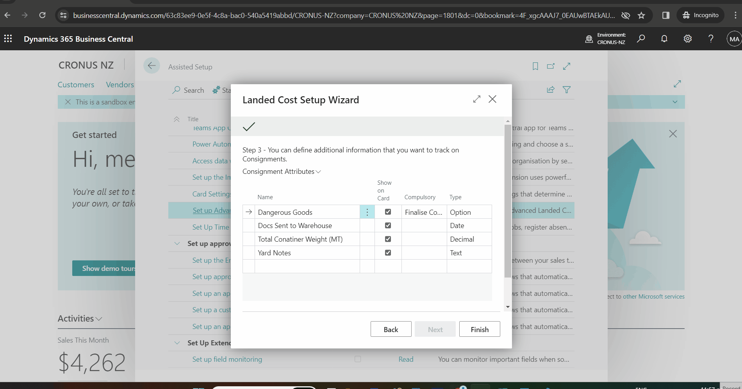Open the MA user account avatar
The height and width of the screenshot is (389, 742).
point(734,39)
